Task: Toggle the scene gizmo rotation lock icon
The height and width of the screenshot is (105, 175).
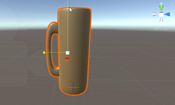Action: coord(172,4)
